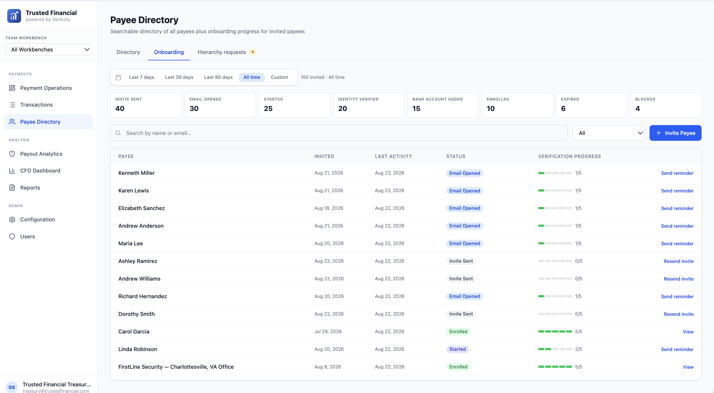The image size is (714, 393).
Task: Open Payment Operations in the sidebar
Action: click(49, 88)
